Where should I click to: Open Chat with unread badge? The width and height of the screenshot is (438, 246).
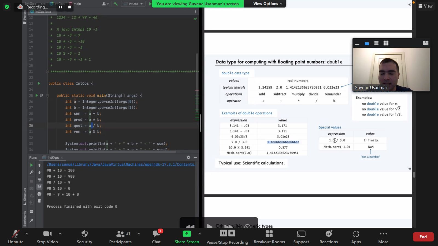coord(156,234)
